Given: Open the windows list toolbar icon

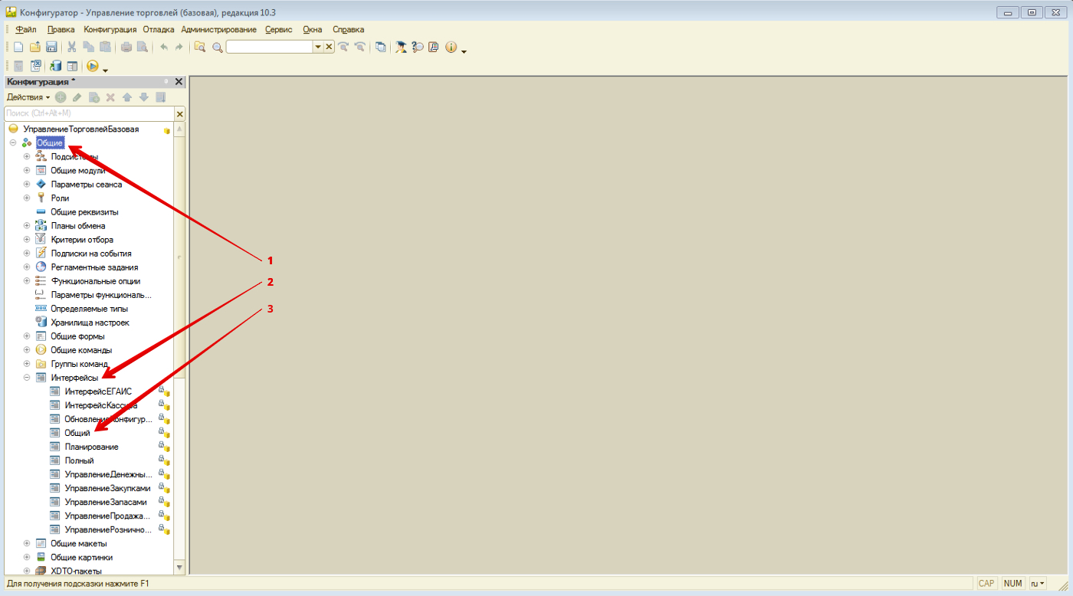Looking at the screenshot, I should (381, 47).
